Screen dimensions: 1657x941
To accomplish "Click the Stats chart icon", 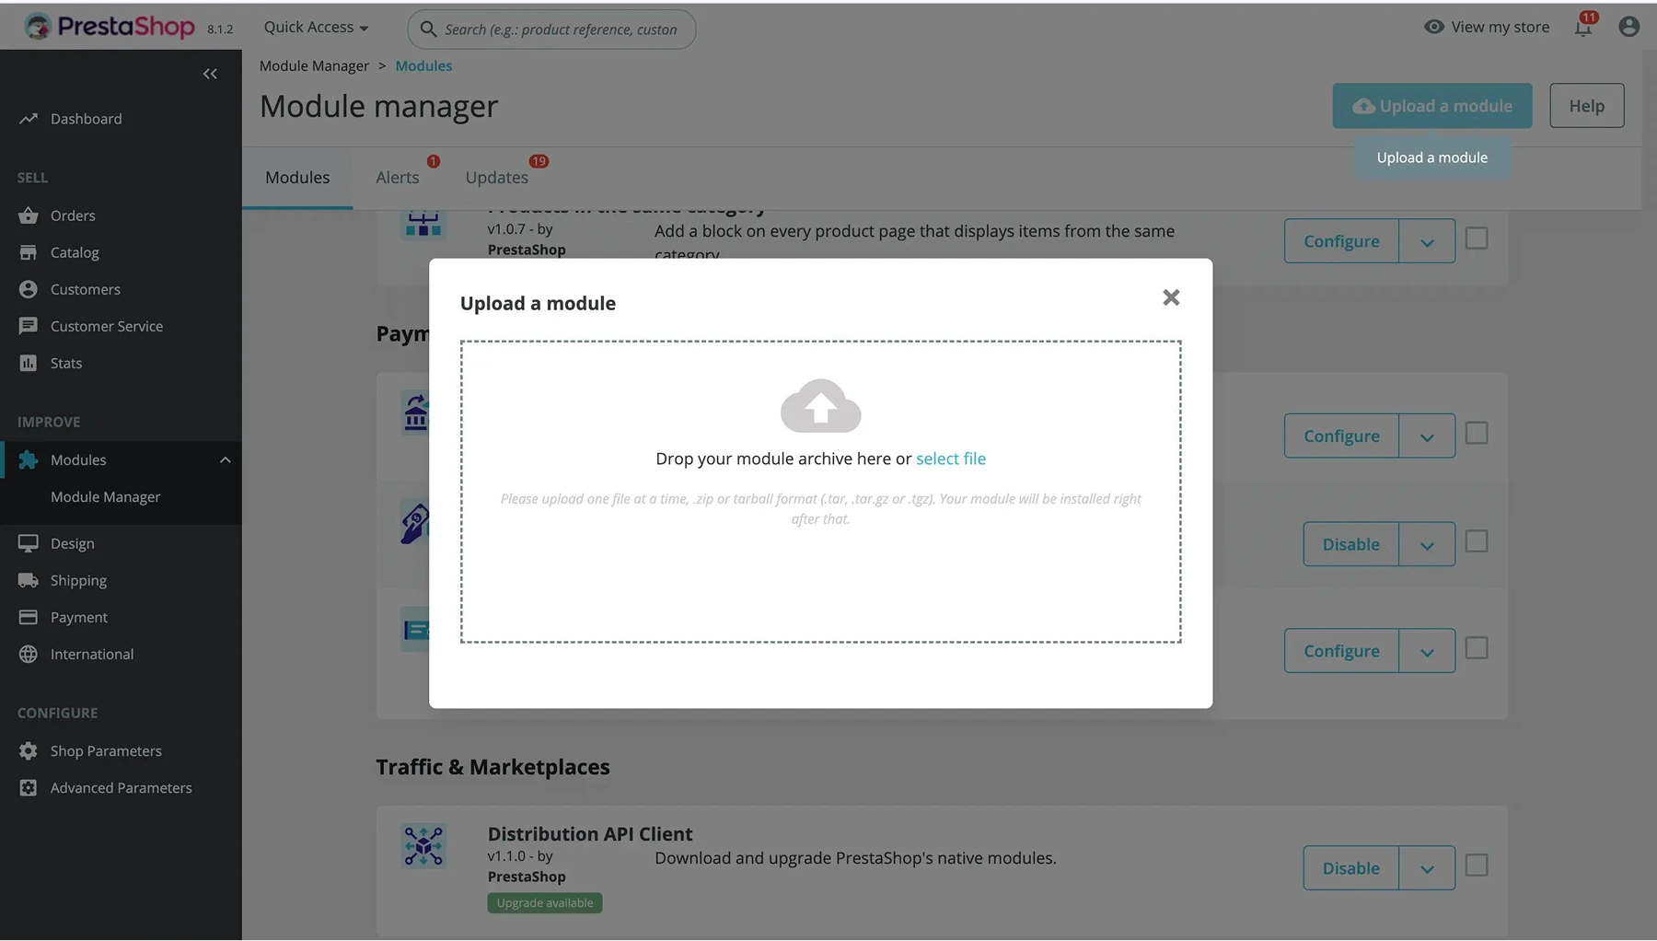I will coord(29,363).
